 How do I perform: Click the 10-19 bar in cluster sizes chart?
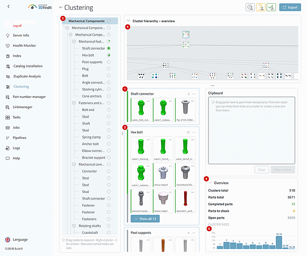pos(279,242)
